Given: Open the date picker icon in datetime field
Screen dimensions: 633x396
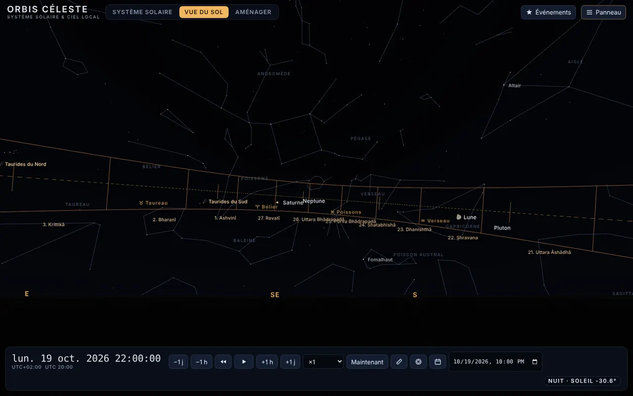Looking at the screenshot, I should (535, 362).
